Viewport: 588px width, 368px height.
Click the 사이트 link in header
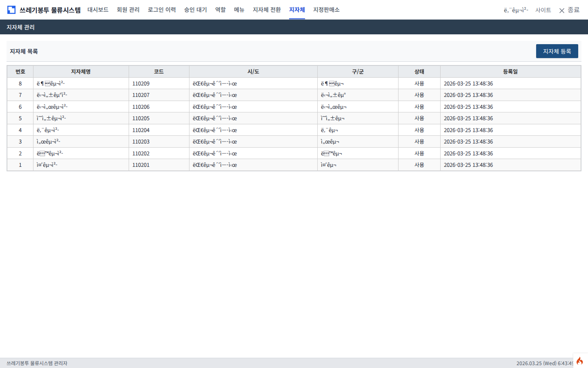click(543, 10)
